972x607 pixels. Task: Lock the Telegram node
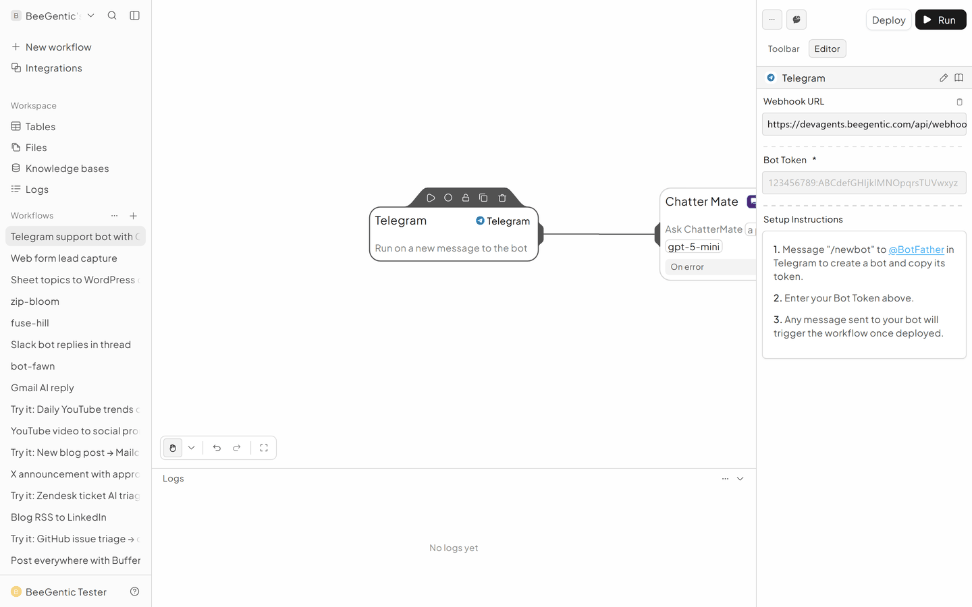(466, 198)
